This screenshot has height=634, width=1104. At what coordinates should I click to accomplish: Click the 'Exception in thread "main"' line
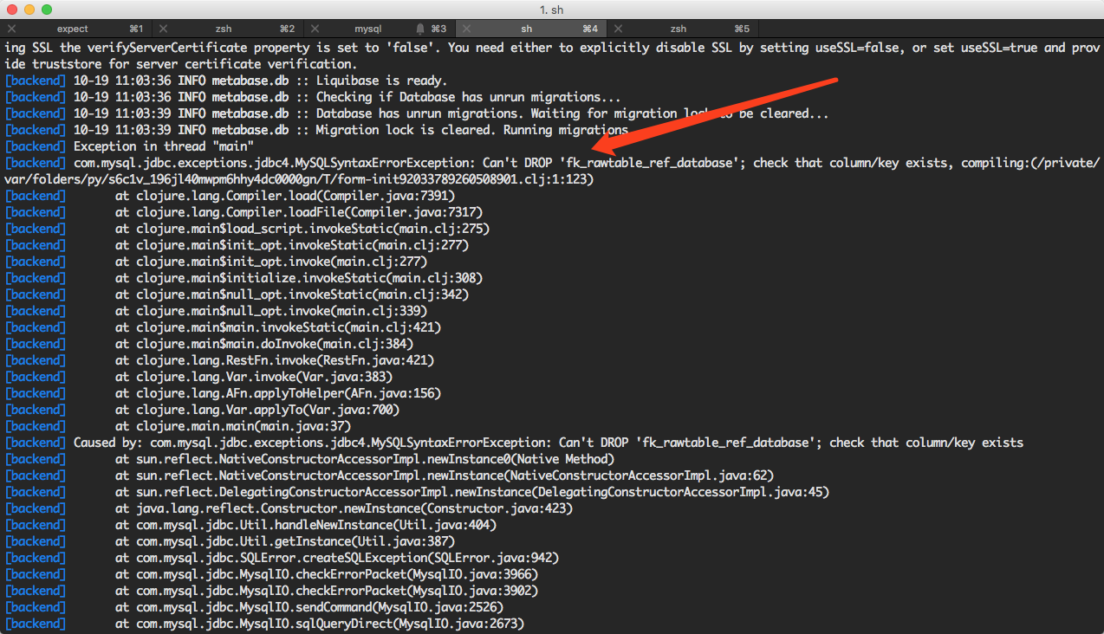129,146
